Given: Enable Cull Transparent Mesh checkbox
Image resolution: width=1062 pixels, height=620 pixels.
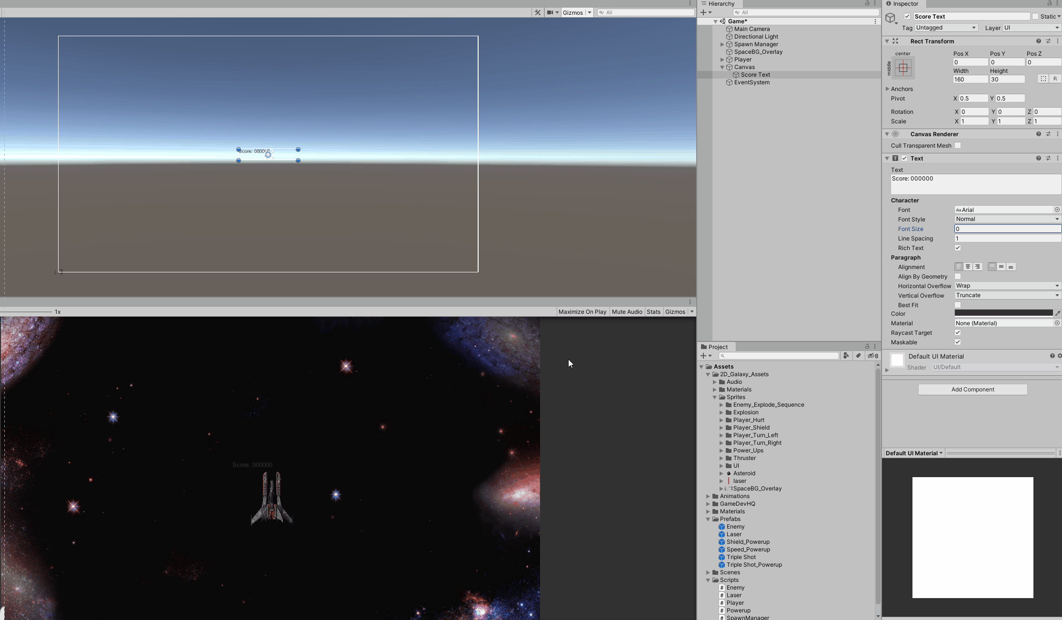Looking at the screenshot, I should 958,145.
